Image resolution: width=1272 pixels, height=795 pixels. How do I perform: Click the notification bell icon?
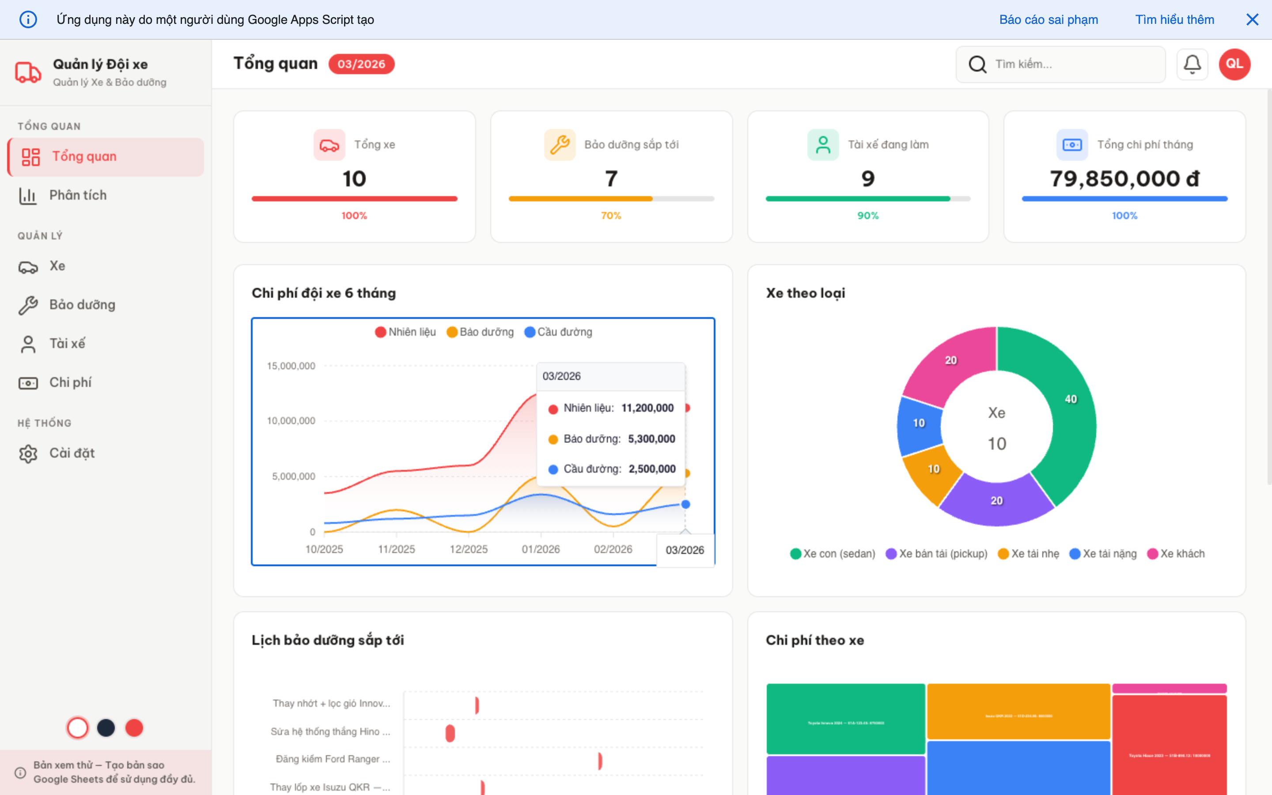tap(1192, 64)
